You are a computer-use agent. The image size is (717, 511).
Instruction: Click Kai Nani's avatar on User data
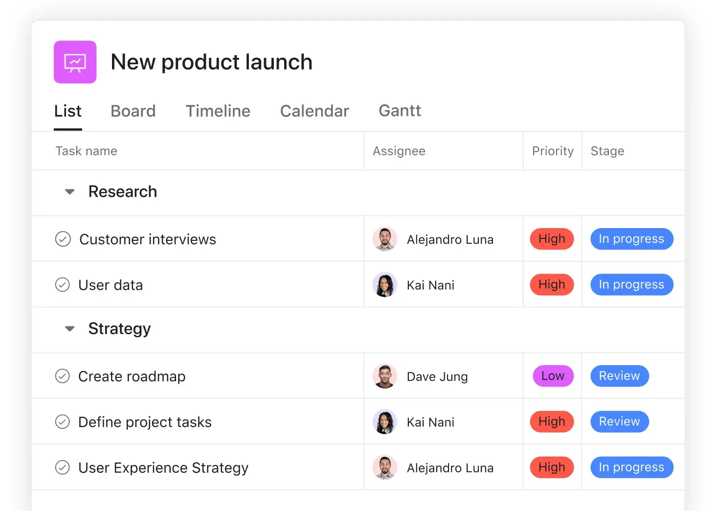pyautogui.click(x=385, y=285)
